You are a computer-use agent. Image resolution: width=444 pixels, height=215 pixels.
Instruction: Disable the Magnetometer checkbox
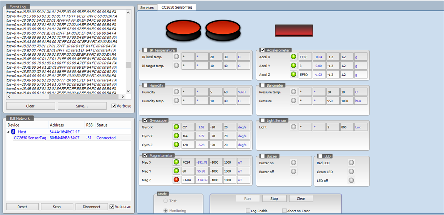145,155
